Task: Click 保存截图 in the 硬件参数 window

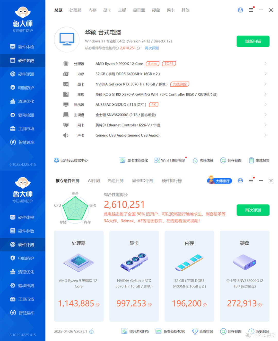Action: pyautogui.click(x=231, y=160)
